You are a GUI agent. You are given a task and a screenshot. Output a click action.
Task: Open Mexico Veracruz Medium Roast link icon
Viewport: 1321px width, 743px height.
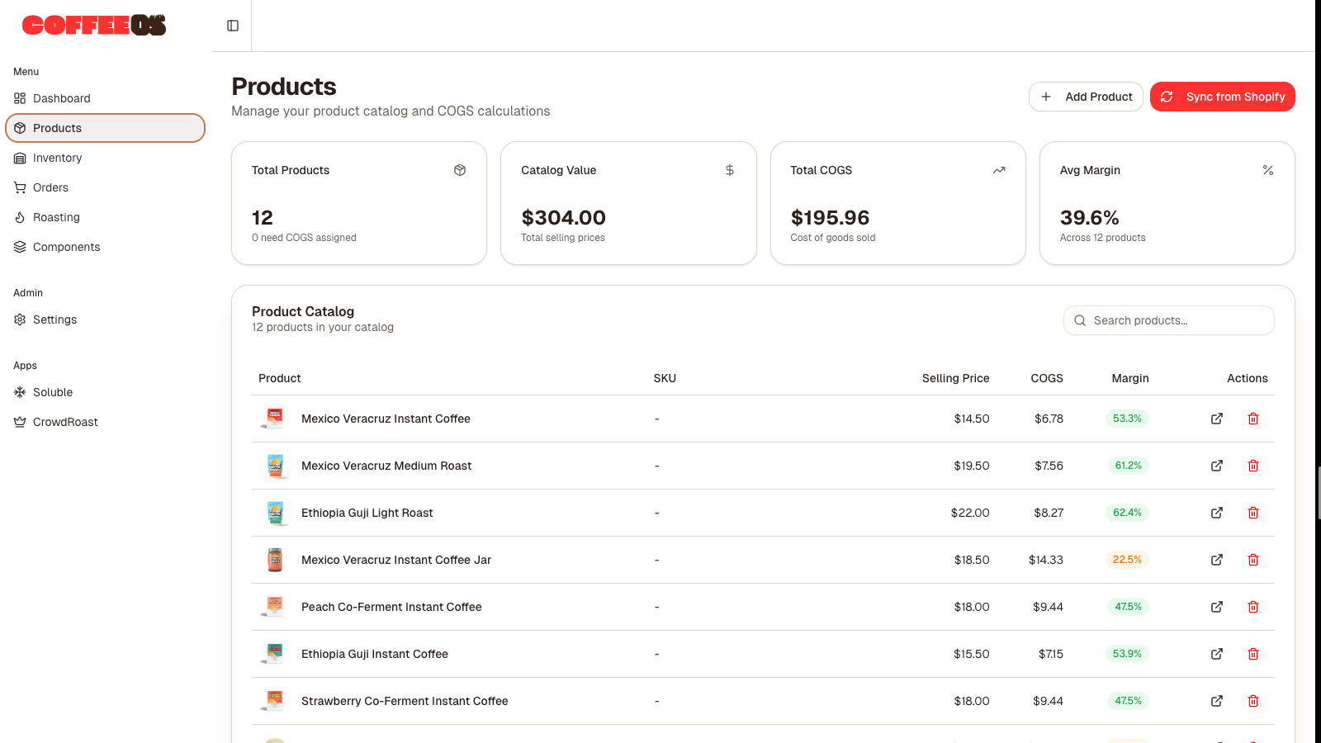coord(1217,466)
